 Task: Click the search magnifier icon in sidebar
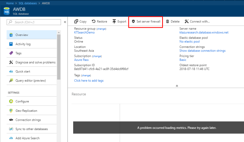coord(10,22)
